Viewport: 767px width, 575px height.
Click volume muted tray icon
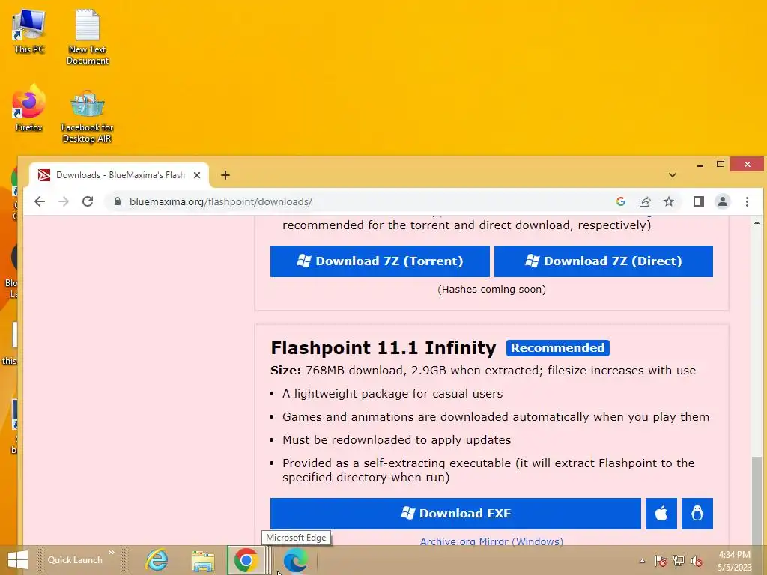pos(697,561)
